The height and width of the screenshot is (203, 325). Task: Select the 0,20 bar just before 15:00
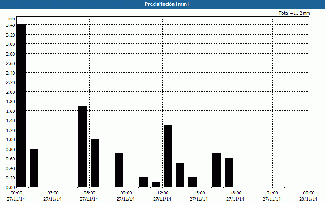[192, 182]
